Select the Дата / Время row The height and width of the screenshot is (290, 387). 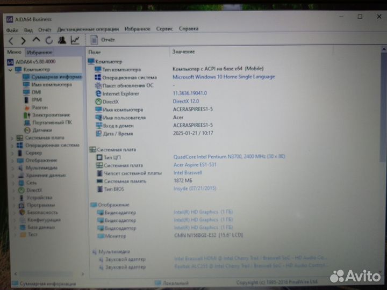pyautogui.click(x=154, y=133)
